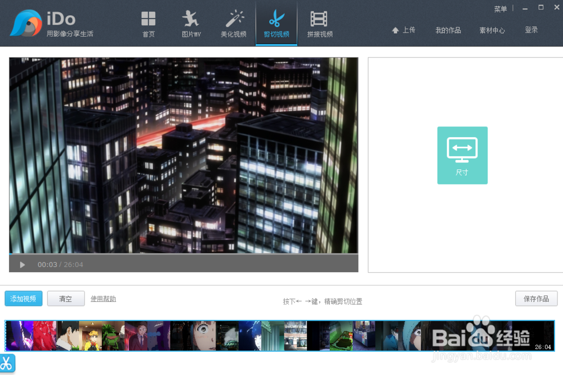The width and height of the screenshot is (563, 375).
Task: Go to the 拼接视频 splice video tab
Action: [x=320, y=24]
